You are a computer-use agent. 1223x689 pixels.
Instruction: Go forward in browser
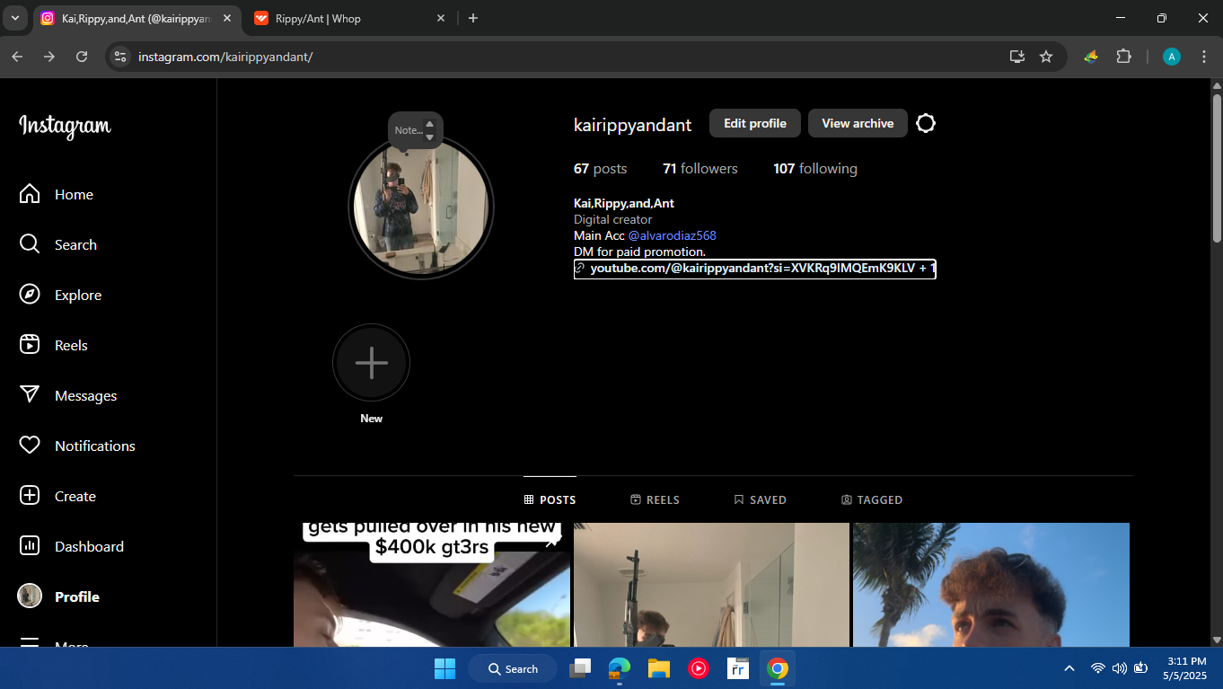point(49,57)
